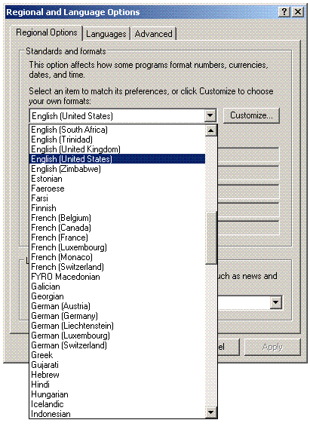Click the Help question mark title icon
310x426 pixels.
pos(284,12)
